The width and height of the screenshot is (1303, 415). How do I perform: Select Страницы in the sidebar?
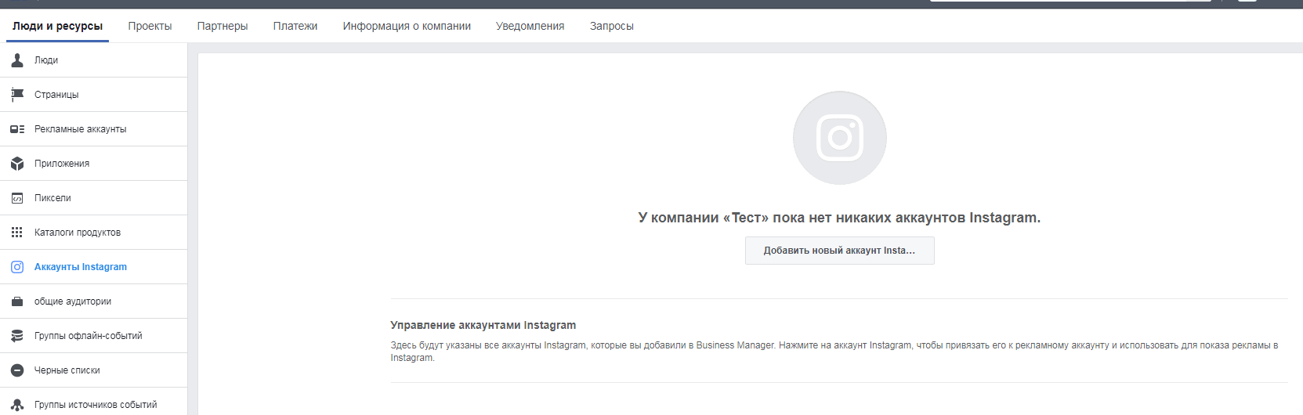point(94,95)
